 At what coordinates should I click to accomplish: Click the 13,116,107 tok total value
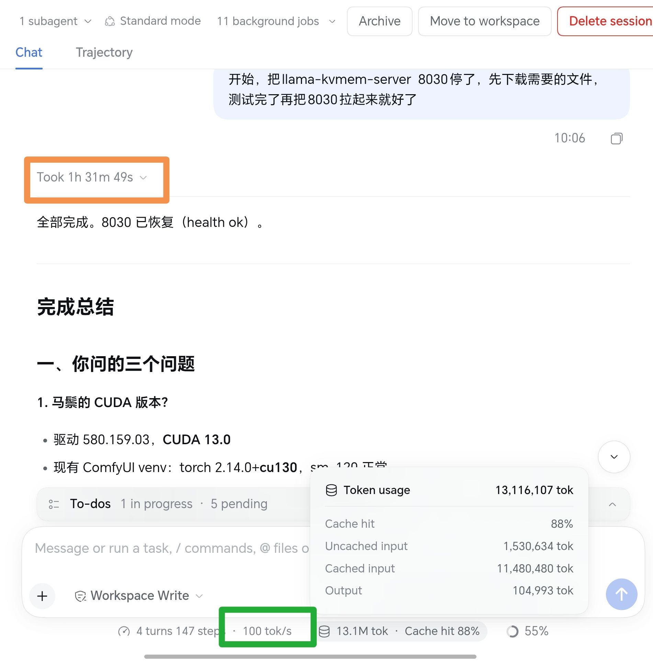(x=534, y=490)
